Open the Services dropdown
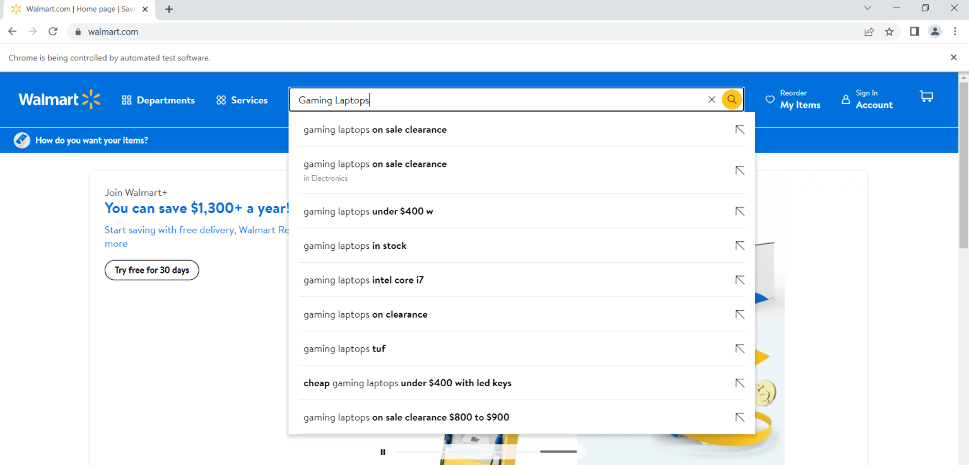 click(x=242, y=100)
